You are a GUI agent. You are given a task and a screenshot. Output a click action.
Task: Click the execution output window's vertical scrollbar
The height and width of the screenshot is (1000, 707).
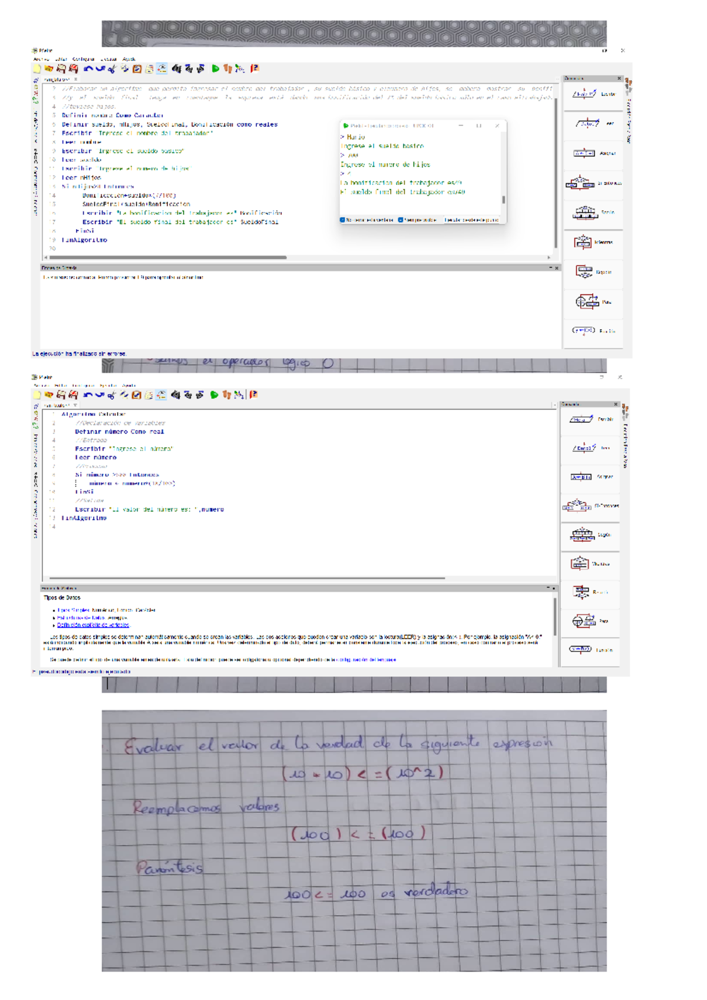point(503,200)
